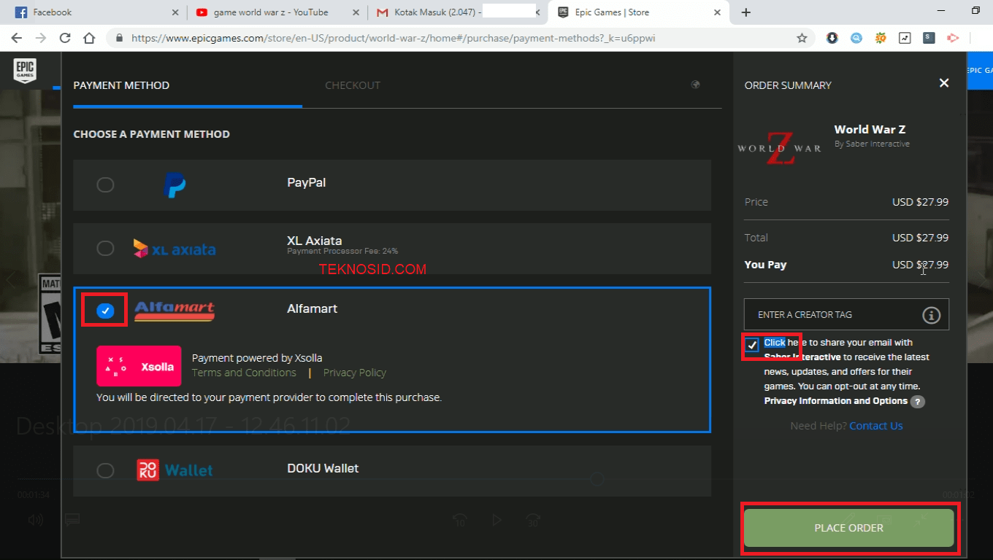Viewport: 993px width, 560px height.
Task: Open Privacy Information and Options
Action: pos(835,401)
